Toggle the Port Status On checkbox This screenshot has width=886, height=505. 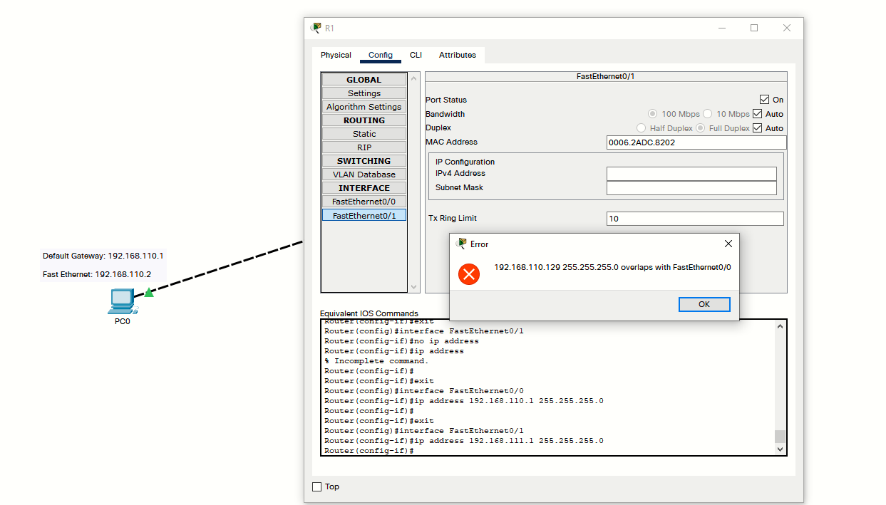(763, 99)
